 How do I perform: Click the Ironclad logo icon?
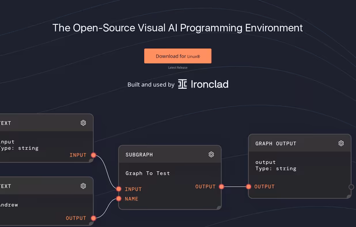182,84
